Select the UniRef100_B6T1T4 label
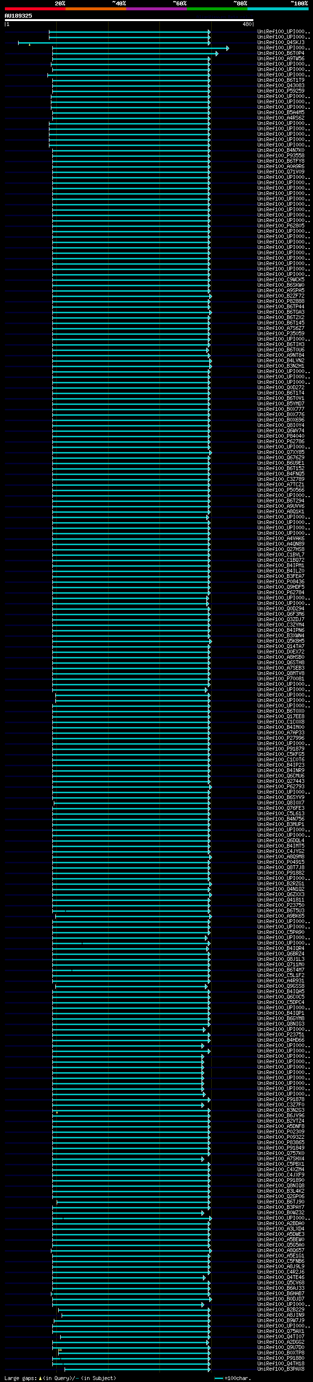This screenshot has height=1382, width=313. pyautogui.click(x=281, y=393)
